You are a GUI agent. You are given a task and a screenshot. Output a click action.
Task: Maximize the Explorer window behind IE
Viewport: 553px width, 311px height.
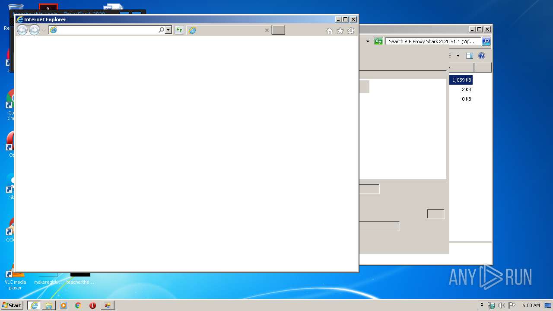tap(480, 29)
